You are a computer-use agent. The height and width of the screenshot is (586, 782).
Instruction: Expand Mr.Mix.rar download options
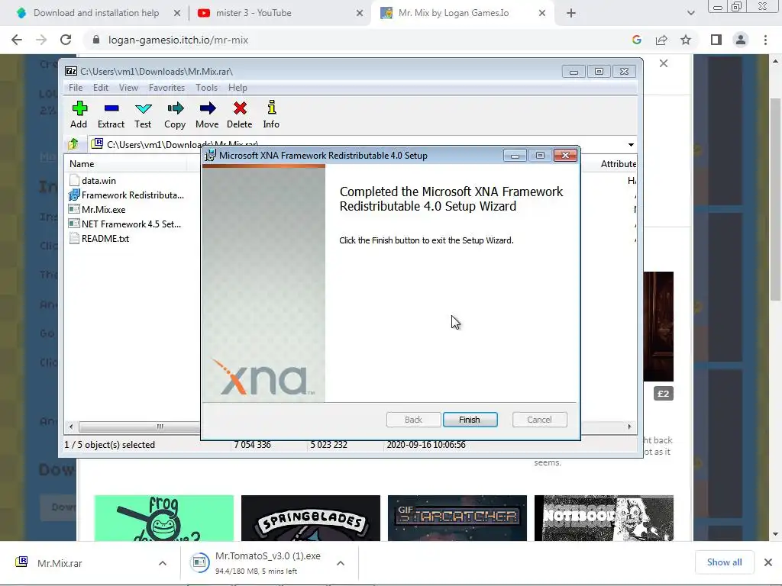coord(163,563)
